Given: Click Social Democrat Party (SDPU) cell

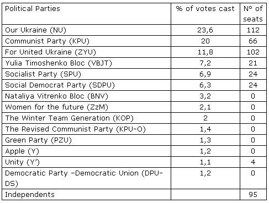Looking at the screenshot, I should click(86, 85).
